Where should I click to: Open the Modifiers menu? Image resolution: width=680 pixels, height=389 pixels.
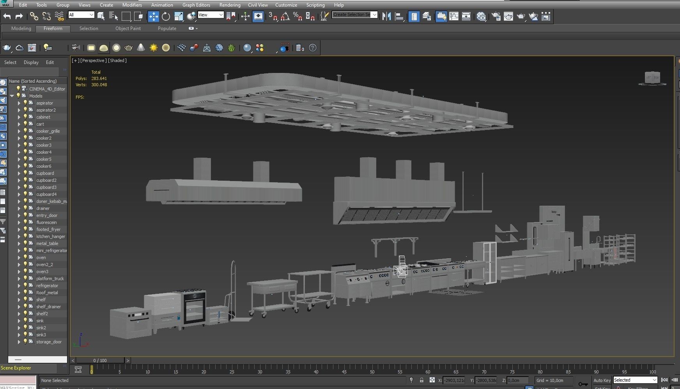click(132, 5)
